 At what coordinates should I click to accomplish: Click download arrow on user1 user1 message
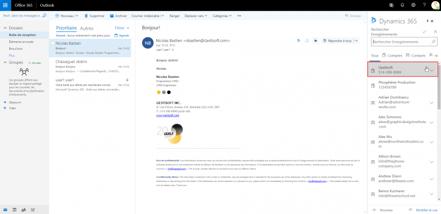coord(127,80)
